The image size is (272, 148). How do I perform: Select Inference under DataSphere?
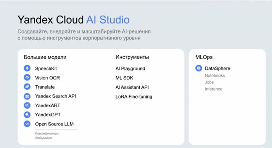213,89
